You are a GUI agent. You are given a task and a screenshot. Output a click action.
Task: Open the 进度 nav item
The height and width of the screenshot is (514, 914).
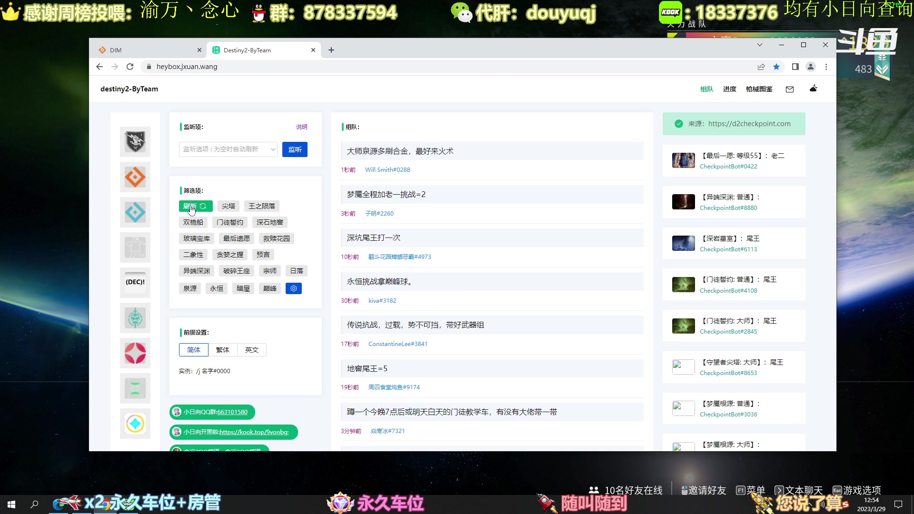tap(730, 89)
